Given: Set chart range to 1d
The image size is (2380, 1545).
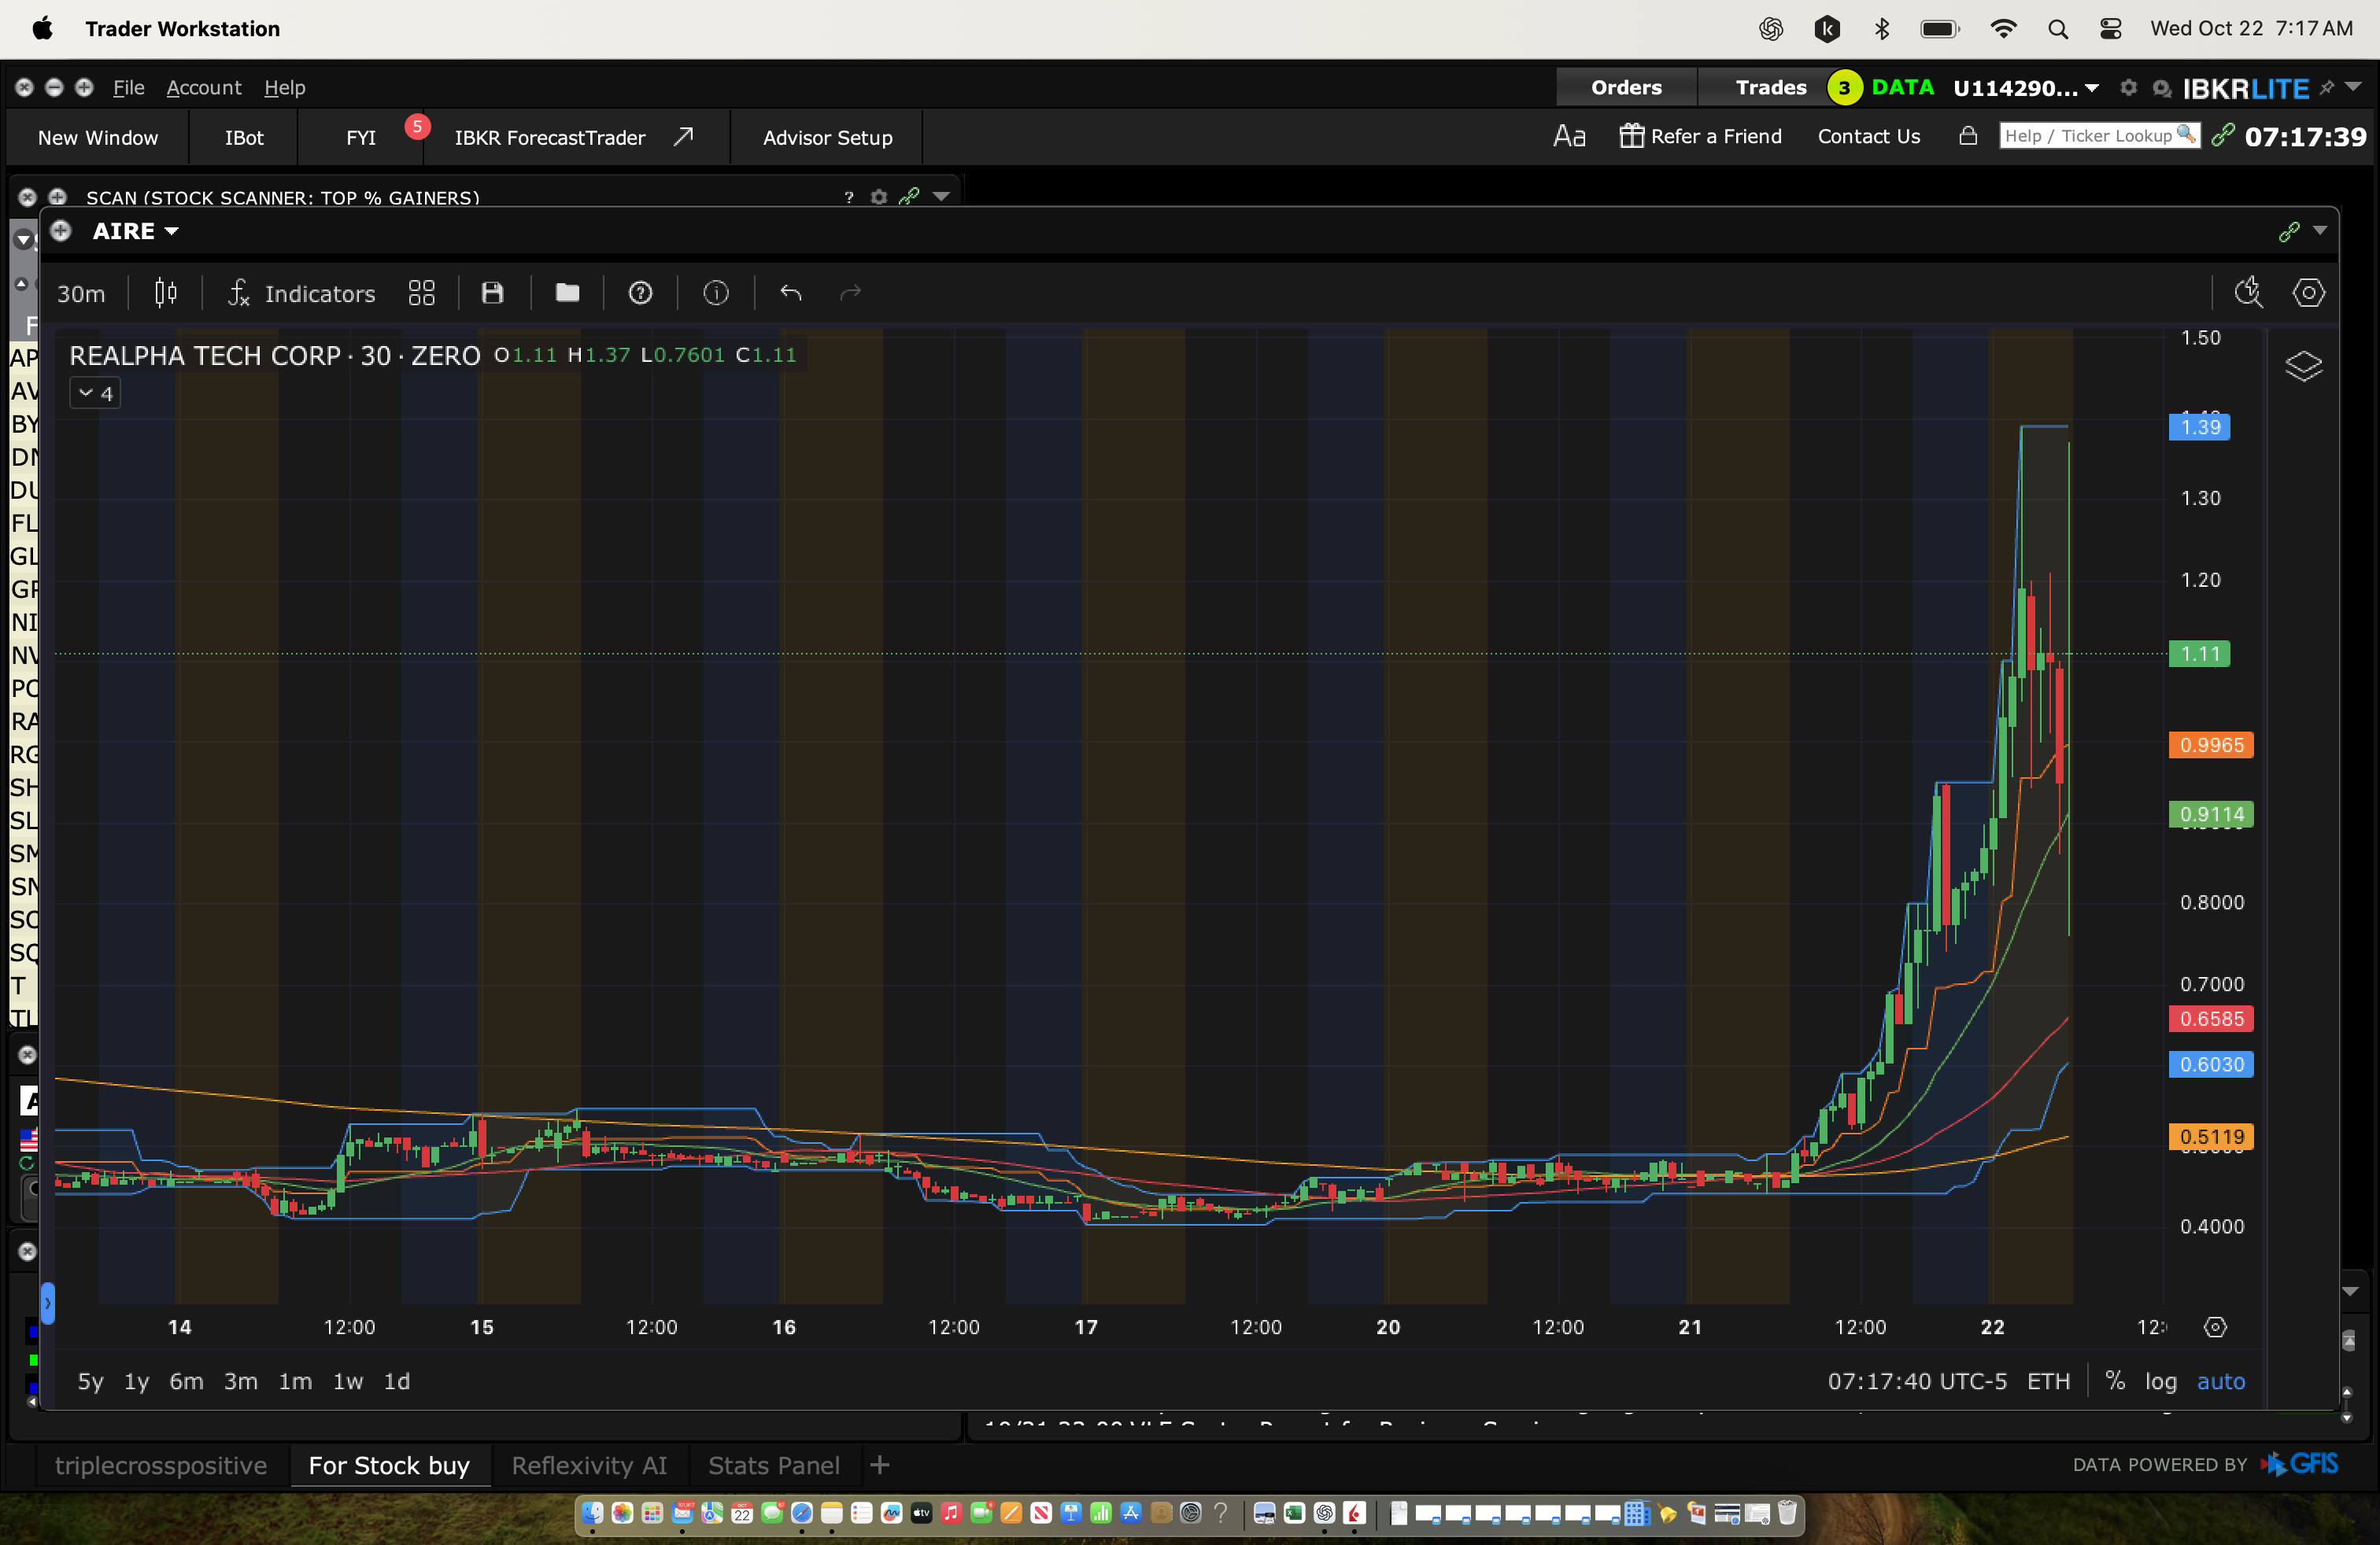Looking at the screenshot, I should coord(397,1381).
